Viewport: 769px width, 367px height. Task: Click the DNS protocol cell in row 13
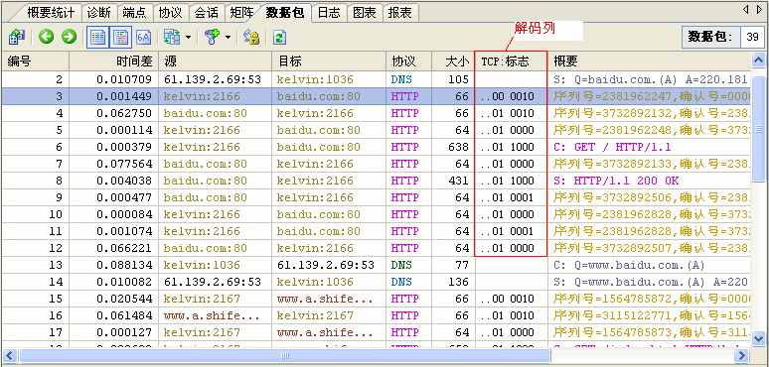pos(401,265)
